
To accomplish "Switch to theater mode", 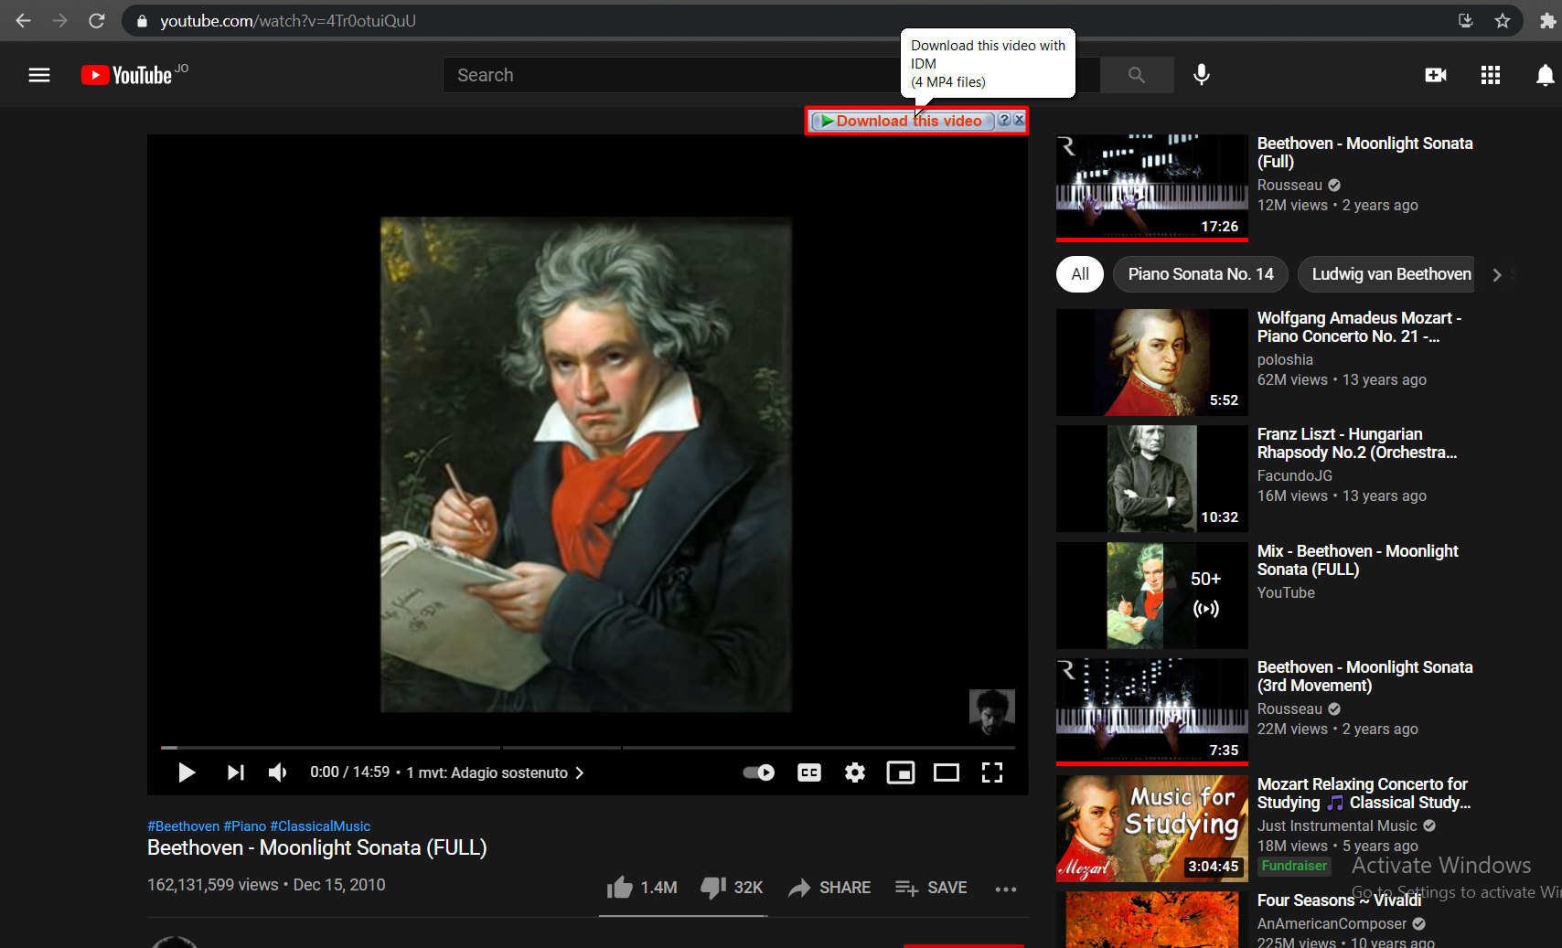I will pos(947,772).
